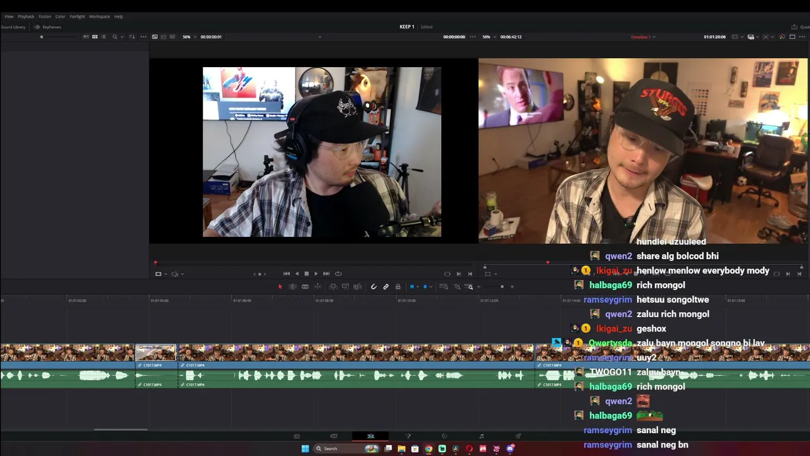This screenshot has width=810, height=456.
Task: Open the media pool search
Action: [x=115, y=37]
